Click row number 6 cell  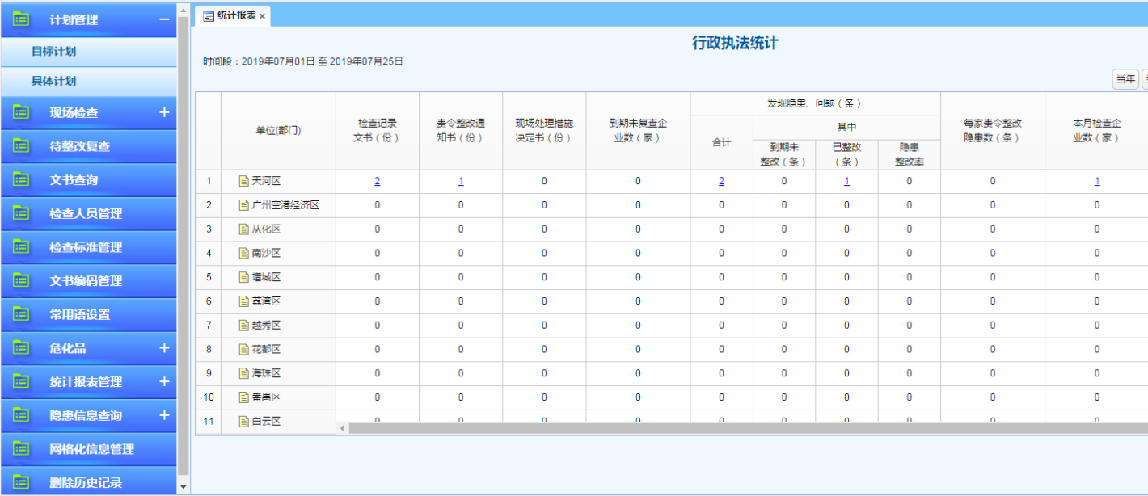point(209,301)
